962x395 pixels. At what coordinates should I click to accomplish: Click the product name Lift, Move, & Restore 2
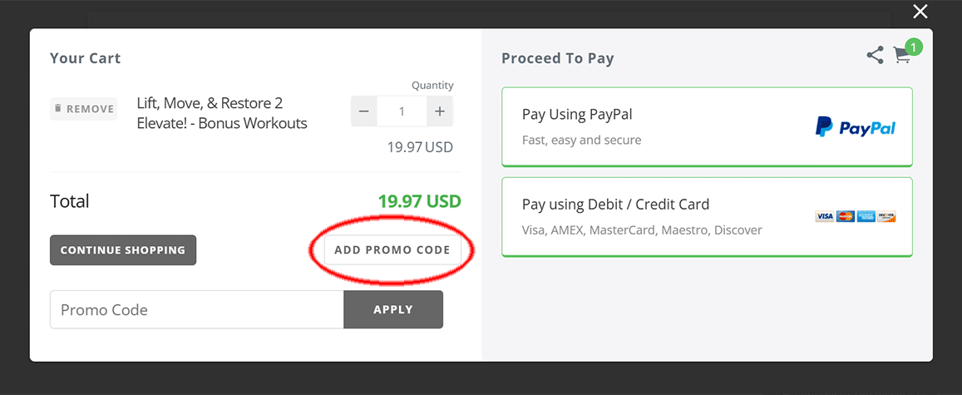click(210, 103)
